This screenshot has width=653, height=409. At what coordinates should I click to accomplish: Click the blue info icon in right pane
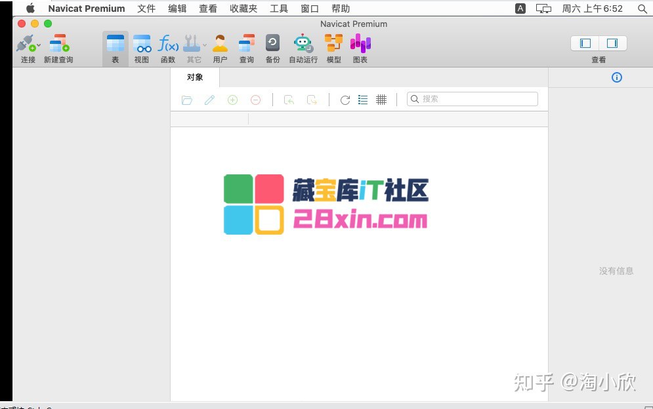pos(617,77)
